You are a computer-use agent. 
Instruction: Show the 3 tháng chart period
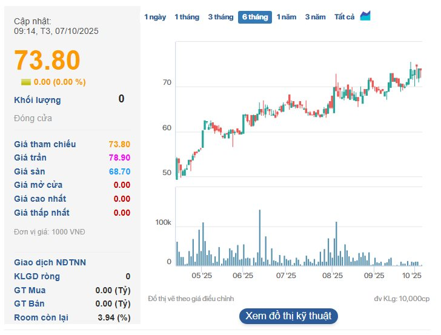pos(220,17)
